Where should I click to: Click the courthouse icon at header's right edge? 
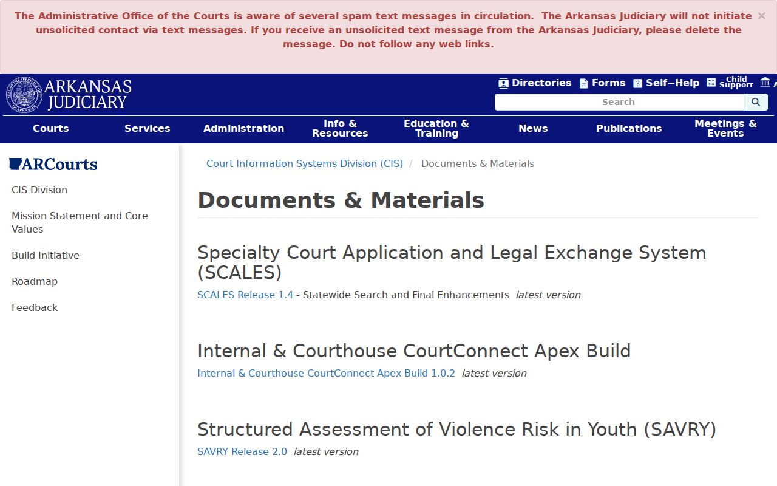pos(765,82)
